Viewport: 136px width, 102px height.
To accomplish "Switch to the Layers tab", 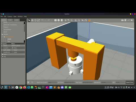I will [x=16, y=20].
